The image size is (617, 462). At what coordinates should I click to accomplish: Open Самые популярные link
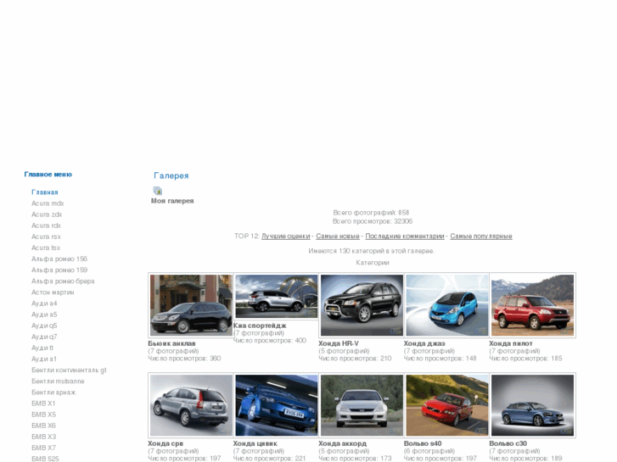[x=481, y=237]
